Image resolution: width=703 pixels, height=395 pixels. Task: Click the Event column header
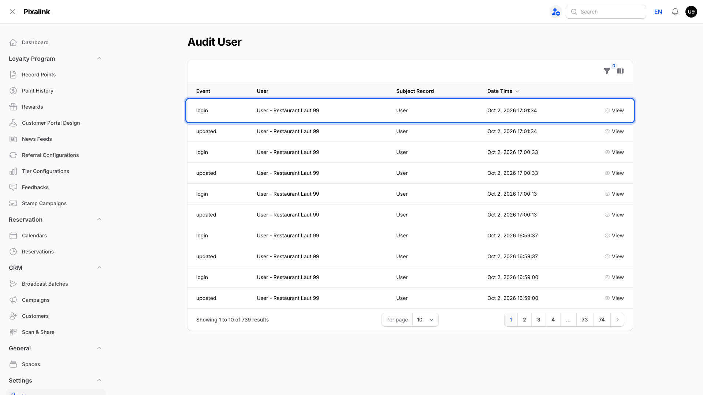[x=203, y=91]
